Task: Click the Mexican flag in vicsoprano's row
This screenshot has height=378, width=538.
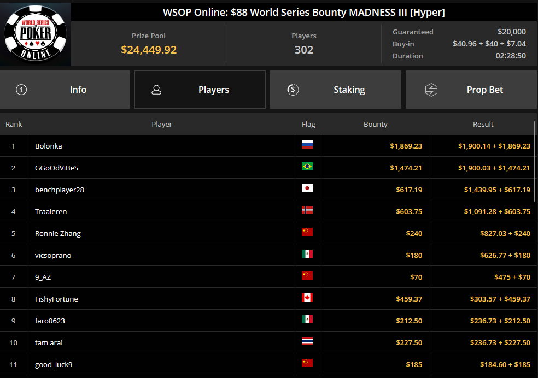Action: [307, 254]
